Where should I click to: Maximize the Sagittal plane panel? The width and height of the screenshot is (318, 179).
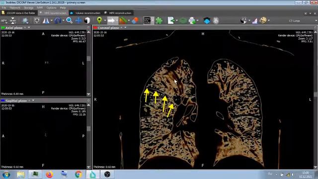[x=88, y=100]
